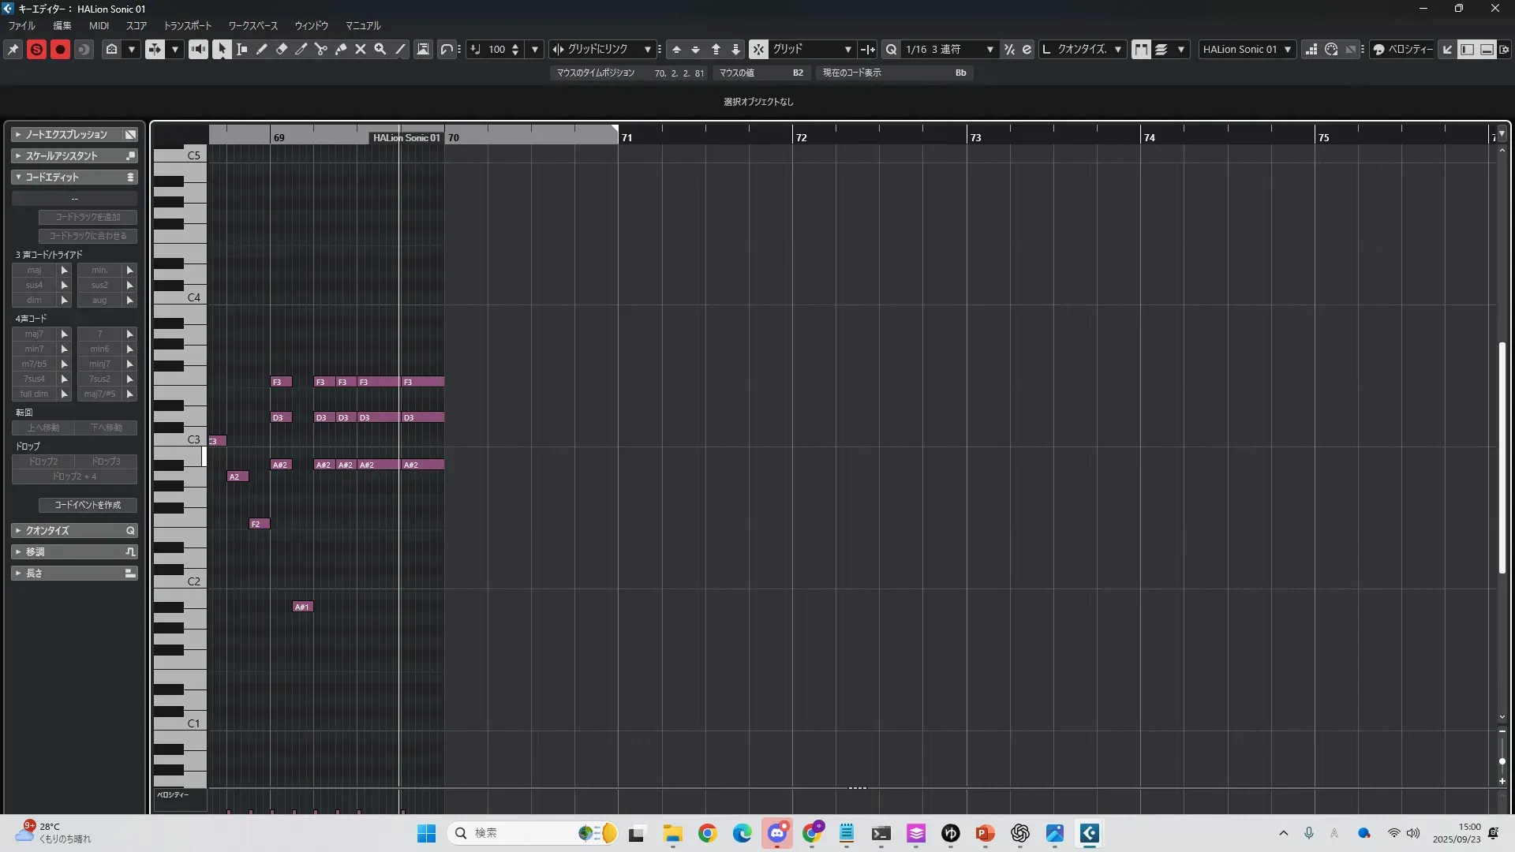1515x852 pixels.
Task: Toggle the Solo Editor button
Action: 36,49
